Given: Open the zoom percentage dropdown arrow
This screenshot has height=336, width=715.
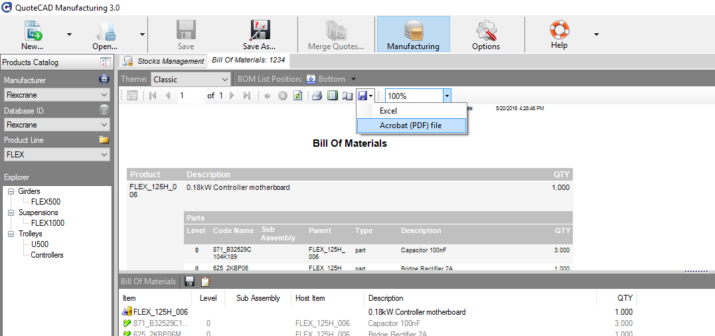Looking at the screenshot, I should pos(447,96).
